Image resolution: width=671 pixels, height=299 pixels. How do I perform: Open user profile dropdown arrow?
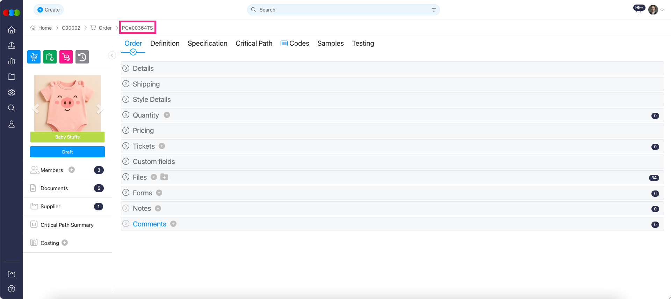662,10
